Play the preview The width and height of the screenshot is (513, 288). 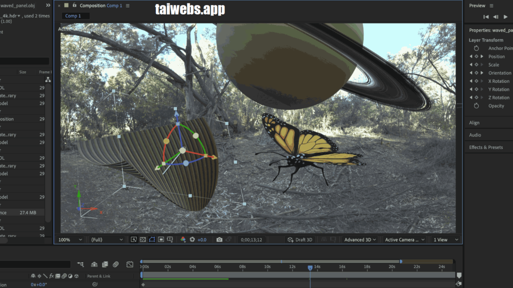[x=505, y=16]
